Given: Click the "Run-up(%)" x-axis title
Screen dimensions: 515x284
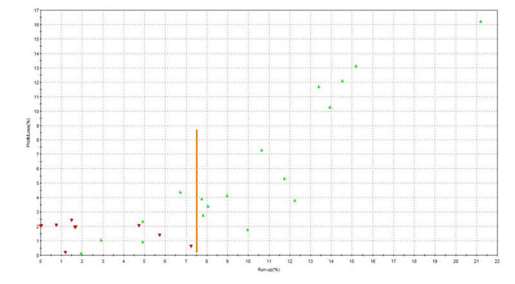Looking at the screenshot, I should click(x=268, y=270).
